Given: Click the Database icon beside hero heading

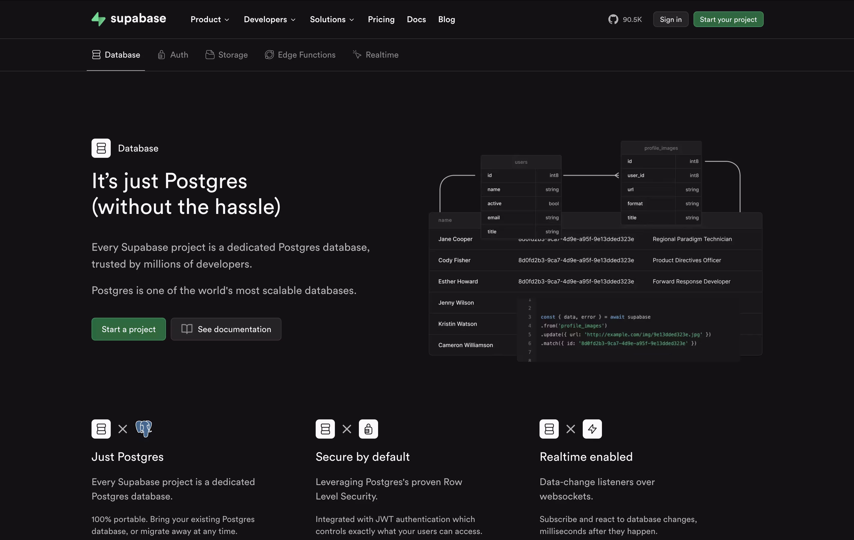Looking at the screenshot, I should pyautogui.click(x=101, y=148).
